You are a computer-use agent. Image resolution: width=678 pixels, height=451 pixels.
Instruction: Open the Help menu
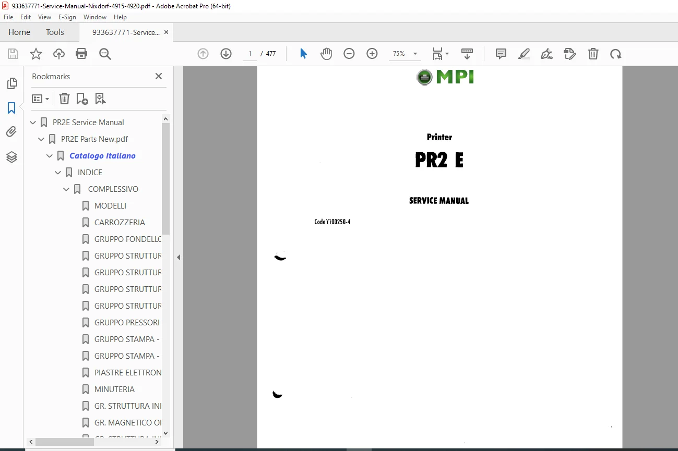(120, 17)
